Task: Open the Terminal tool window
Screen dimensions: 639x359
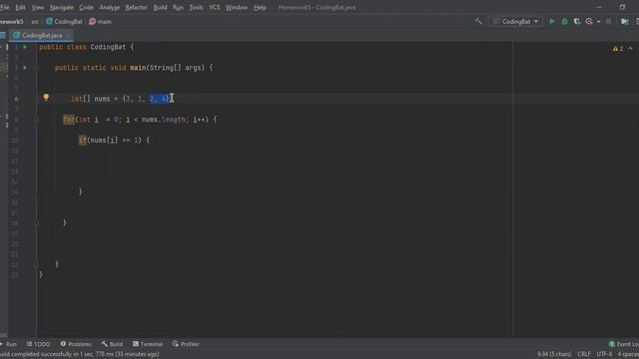Action: [148, 344]
